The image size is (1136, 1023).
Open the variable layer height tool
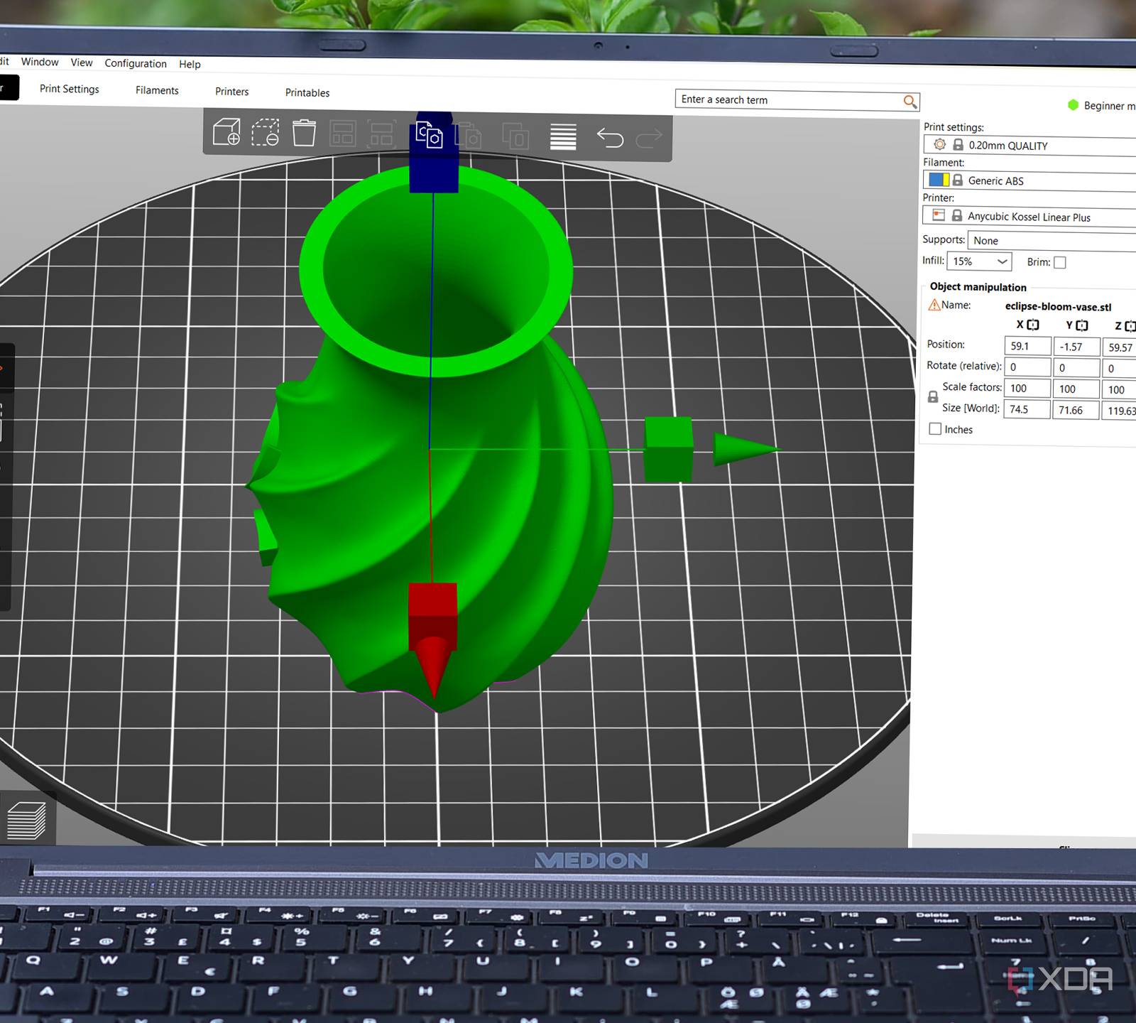(x=563, y=136)
